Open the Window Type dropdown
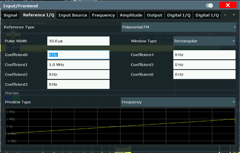240x153 pixels. pyautogui.click(x=204, y=41)
